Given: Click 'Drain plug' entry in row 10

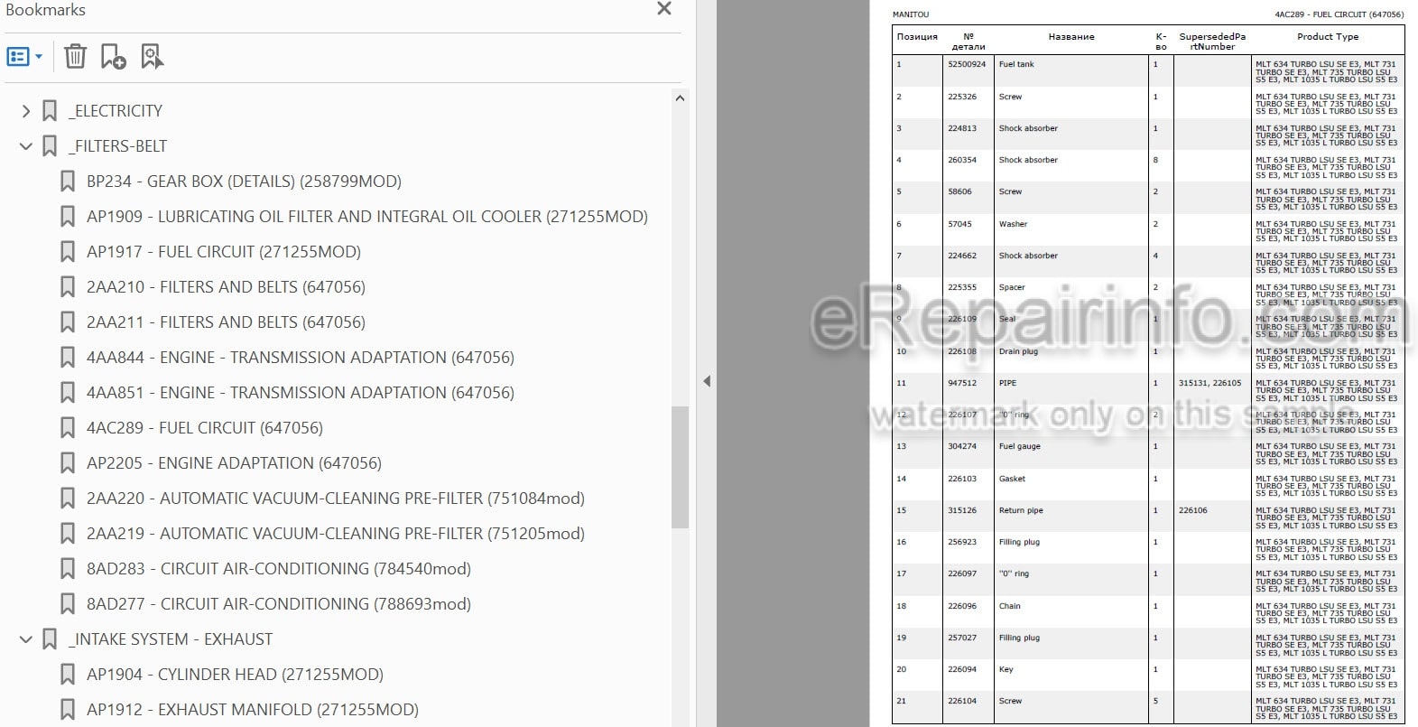Looking at the screenshot, I should pos(1018,351).
